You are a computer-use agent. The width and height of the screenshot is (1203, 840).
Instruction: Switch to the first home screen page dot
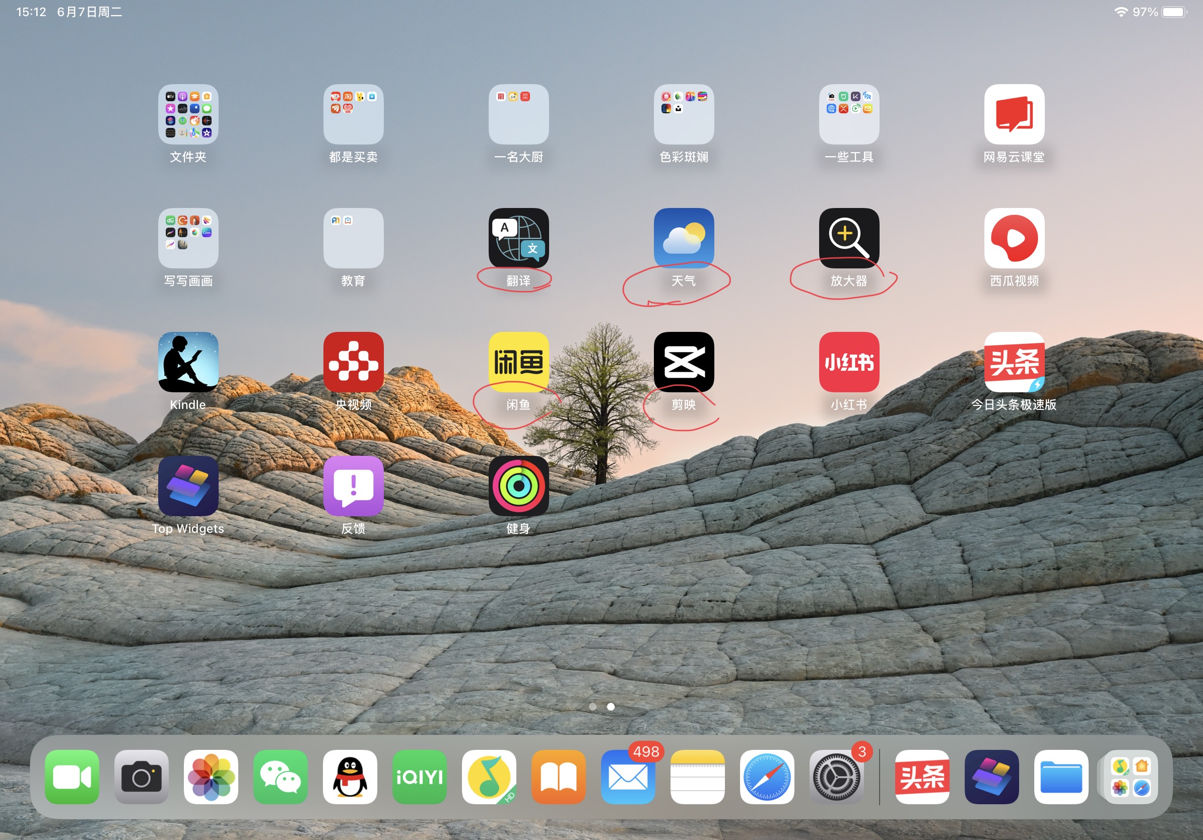click(x=592, y=707)
